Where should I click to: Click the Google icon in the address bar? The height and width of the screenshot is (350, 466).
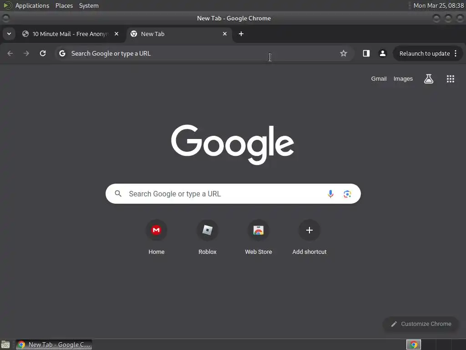62,53
